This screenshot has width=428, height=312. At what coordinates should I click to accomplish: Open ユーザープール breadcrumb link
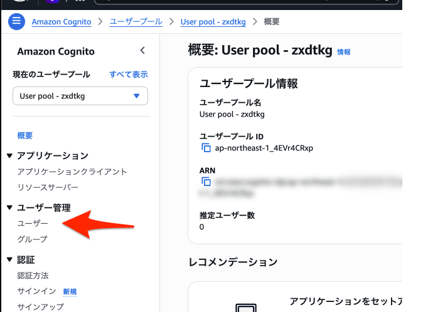click(x=136, y=21)
